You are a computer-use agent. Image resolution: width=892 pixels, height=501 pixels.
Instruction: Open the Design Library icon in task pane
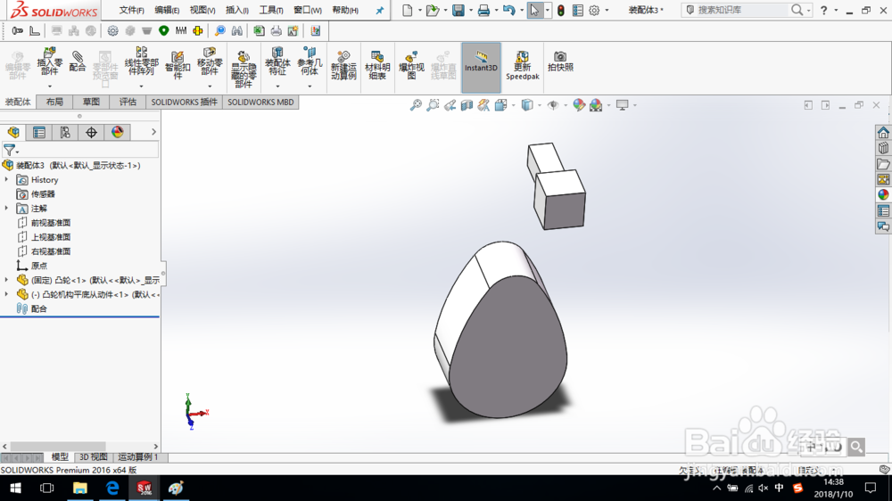[883, 148]
